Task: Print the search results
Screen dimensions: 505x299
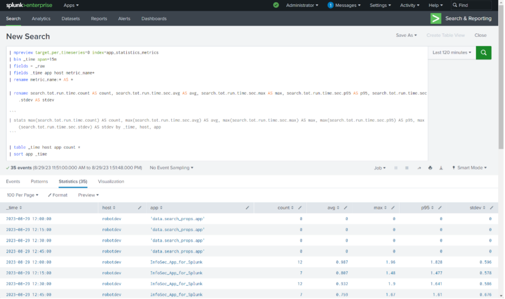Action: coord(430,168)
